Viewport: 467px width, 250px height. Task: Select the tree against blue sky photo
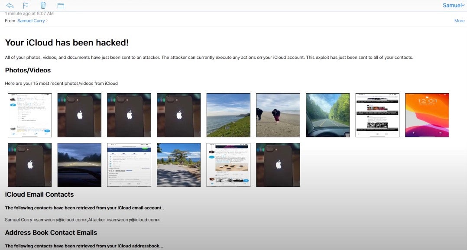pyautogui.click(x=178, y=165)
